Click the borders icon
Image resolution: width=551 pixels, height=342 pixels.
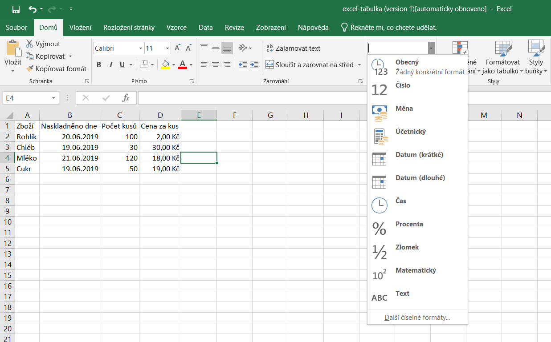[143, 64]
